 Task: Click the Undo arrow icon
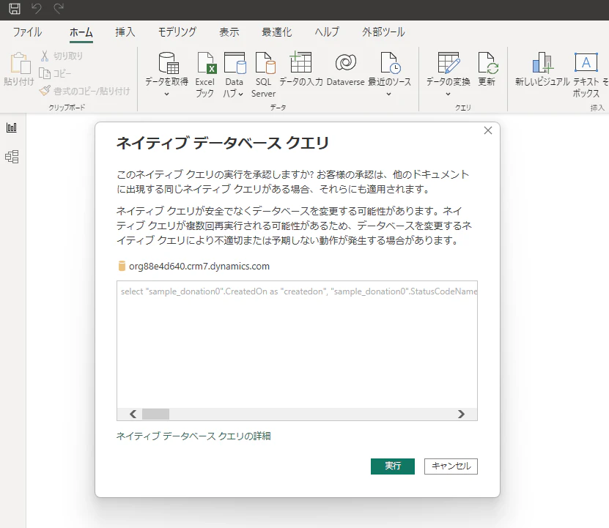[36, 8]
